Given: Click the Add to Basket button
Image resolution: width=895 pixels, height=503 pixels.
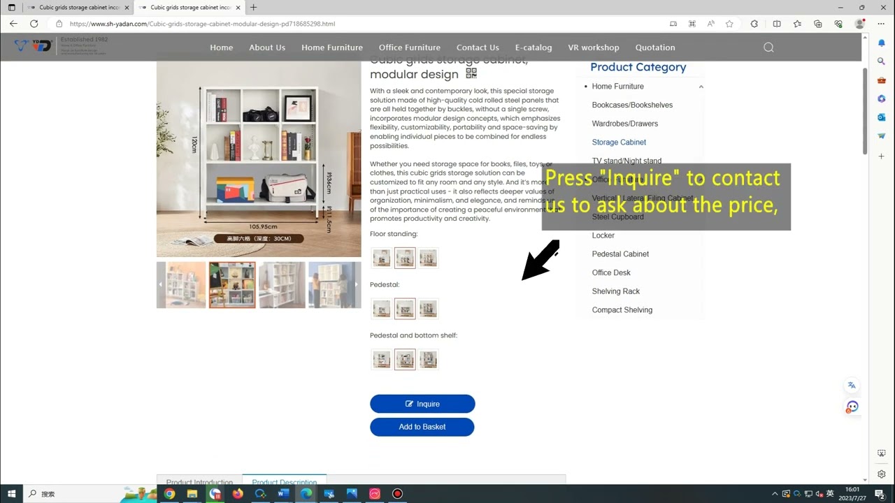Looking at the screenshot, I should tap(422, 427).
